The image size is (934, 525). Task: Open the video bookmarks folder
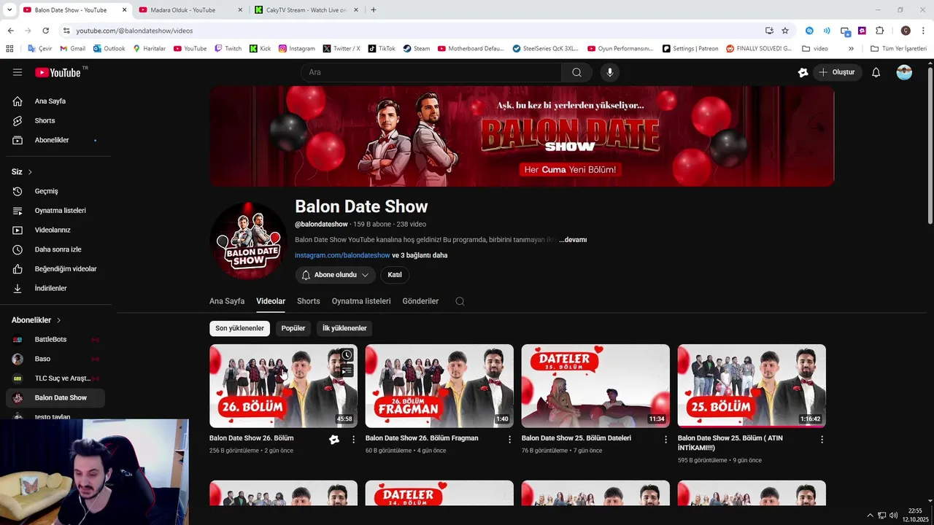click(815, 49)
